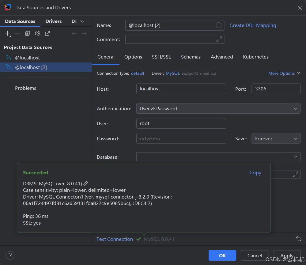Click the User field containing root

(x=181, y=123)
